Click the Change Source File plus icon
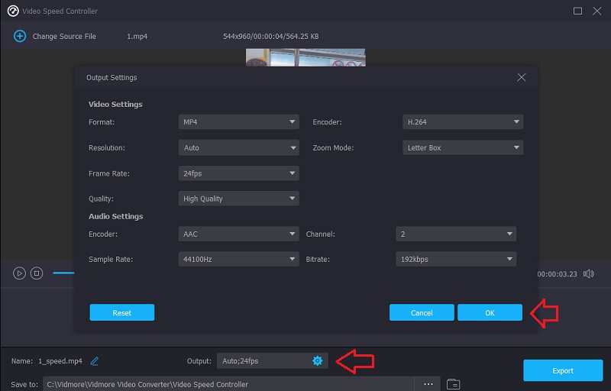Image resolution: width=611 pixels, height=391 pixels. (x=20, y=36)
